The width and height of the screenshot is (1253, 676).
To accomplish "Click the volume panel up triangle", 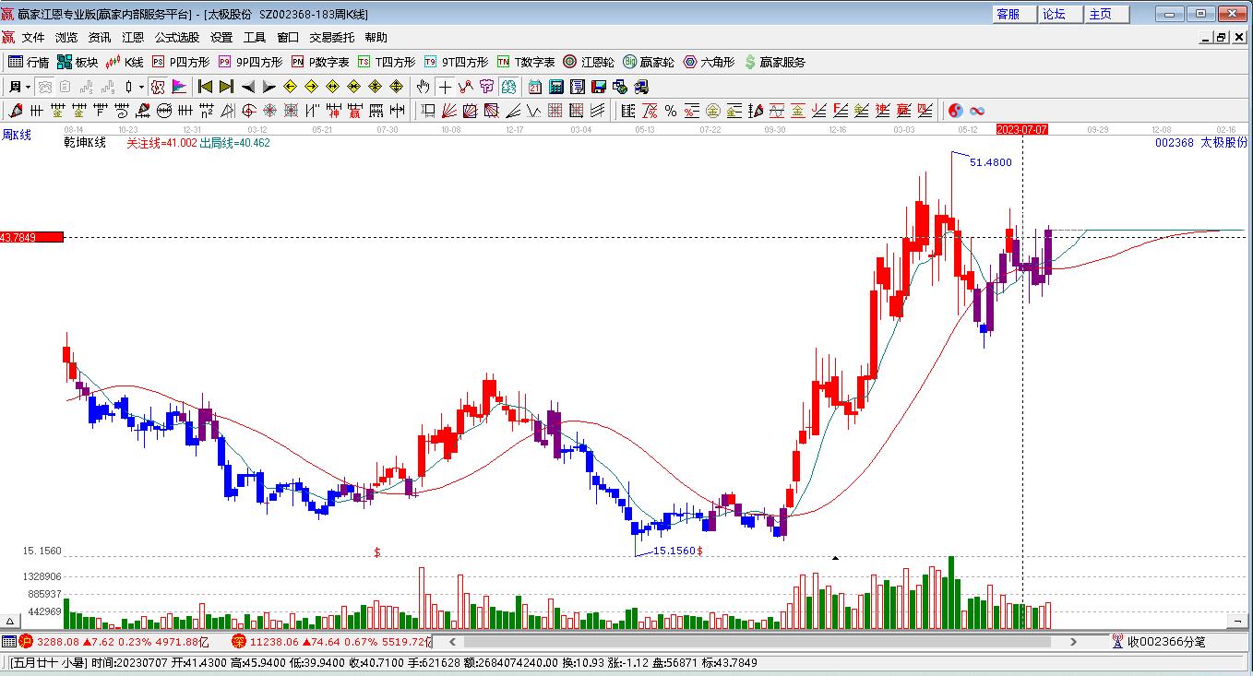I will pyautogui.click(x=10, y=622).
